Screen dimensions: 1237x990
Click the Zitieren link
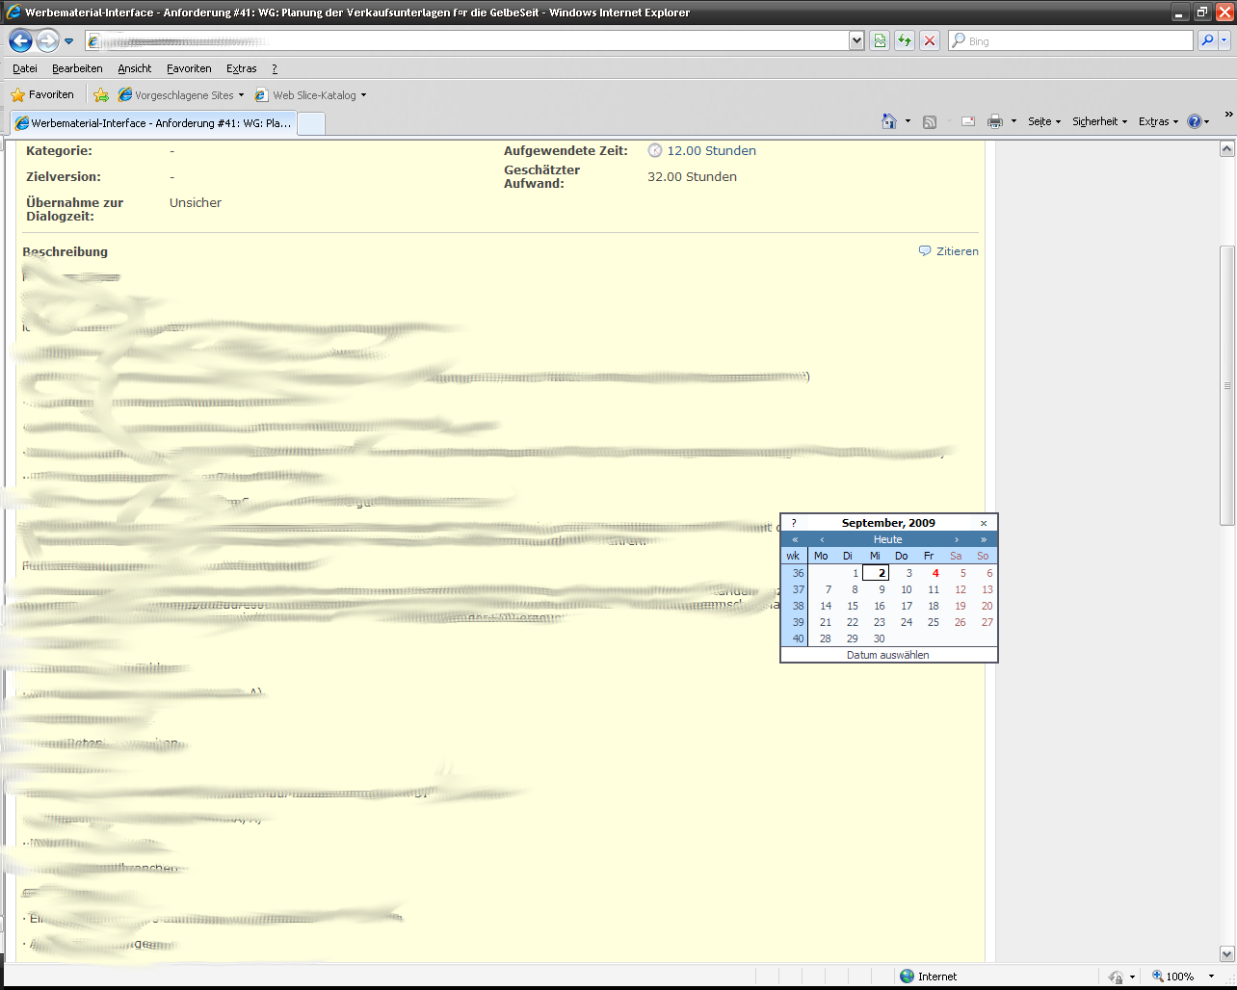click(957, 251)
